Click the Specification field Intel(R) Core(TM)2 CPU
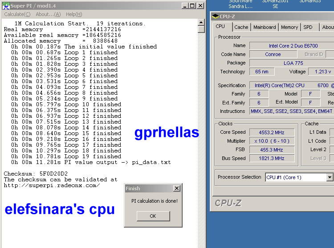 pyautogui.click(x=292, y=85)
